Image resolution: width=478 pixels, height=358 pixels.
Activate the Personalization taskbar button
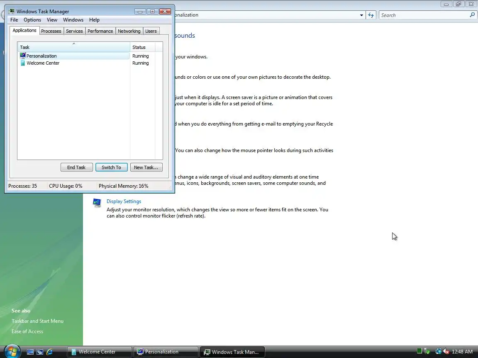166,352
